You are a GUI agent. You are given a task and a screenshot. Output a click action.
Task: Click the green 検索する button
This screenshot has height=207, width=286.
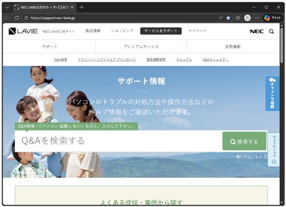[244, 141]
